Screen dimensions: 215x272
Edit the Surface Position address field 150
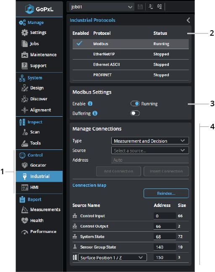coord(165,257)
